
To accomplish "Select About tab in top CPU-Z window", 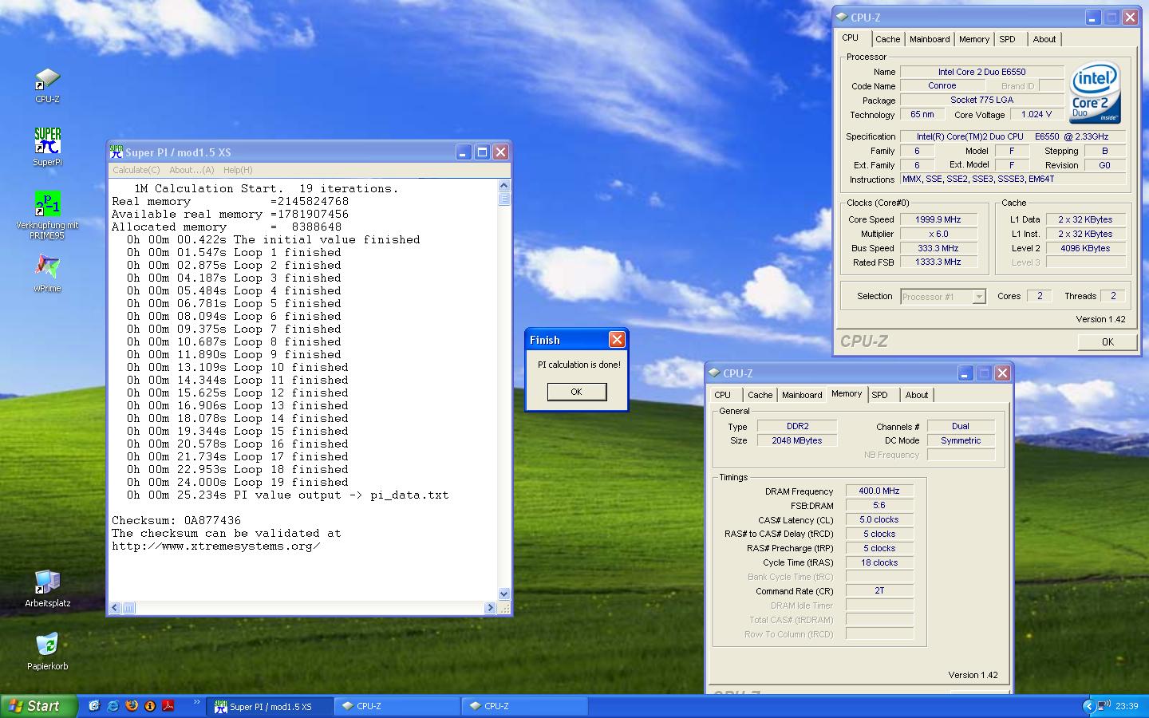I will pos(1044,39).
